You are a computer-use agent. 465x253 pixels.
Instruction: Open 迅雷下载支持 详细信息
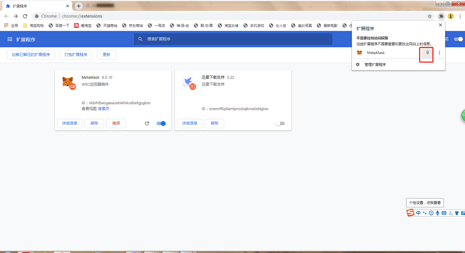pos(190,123)
